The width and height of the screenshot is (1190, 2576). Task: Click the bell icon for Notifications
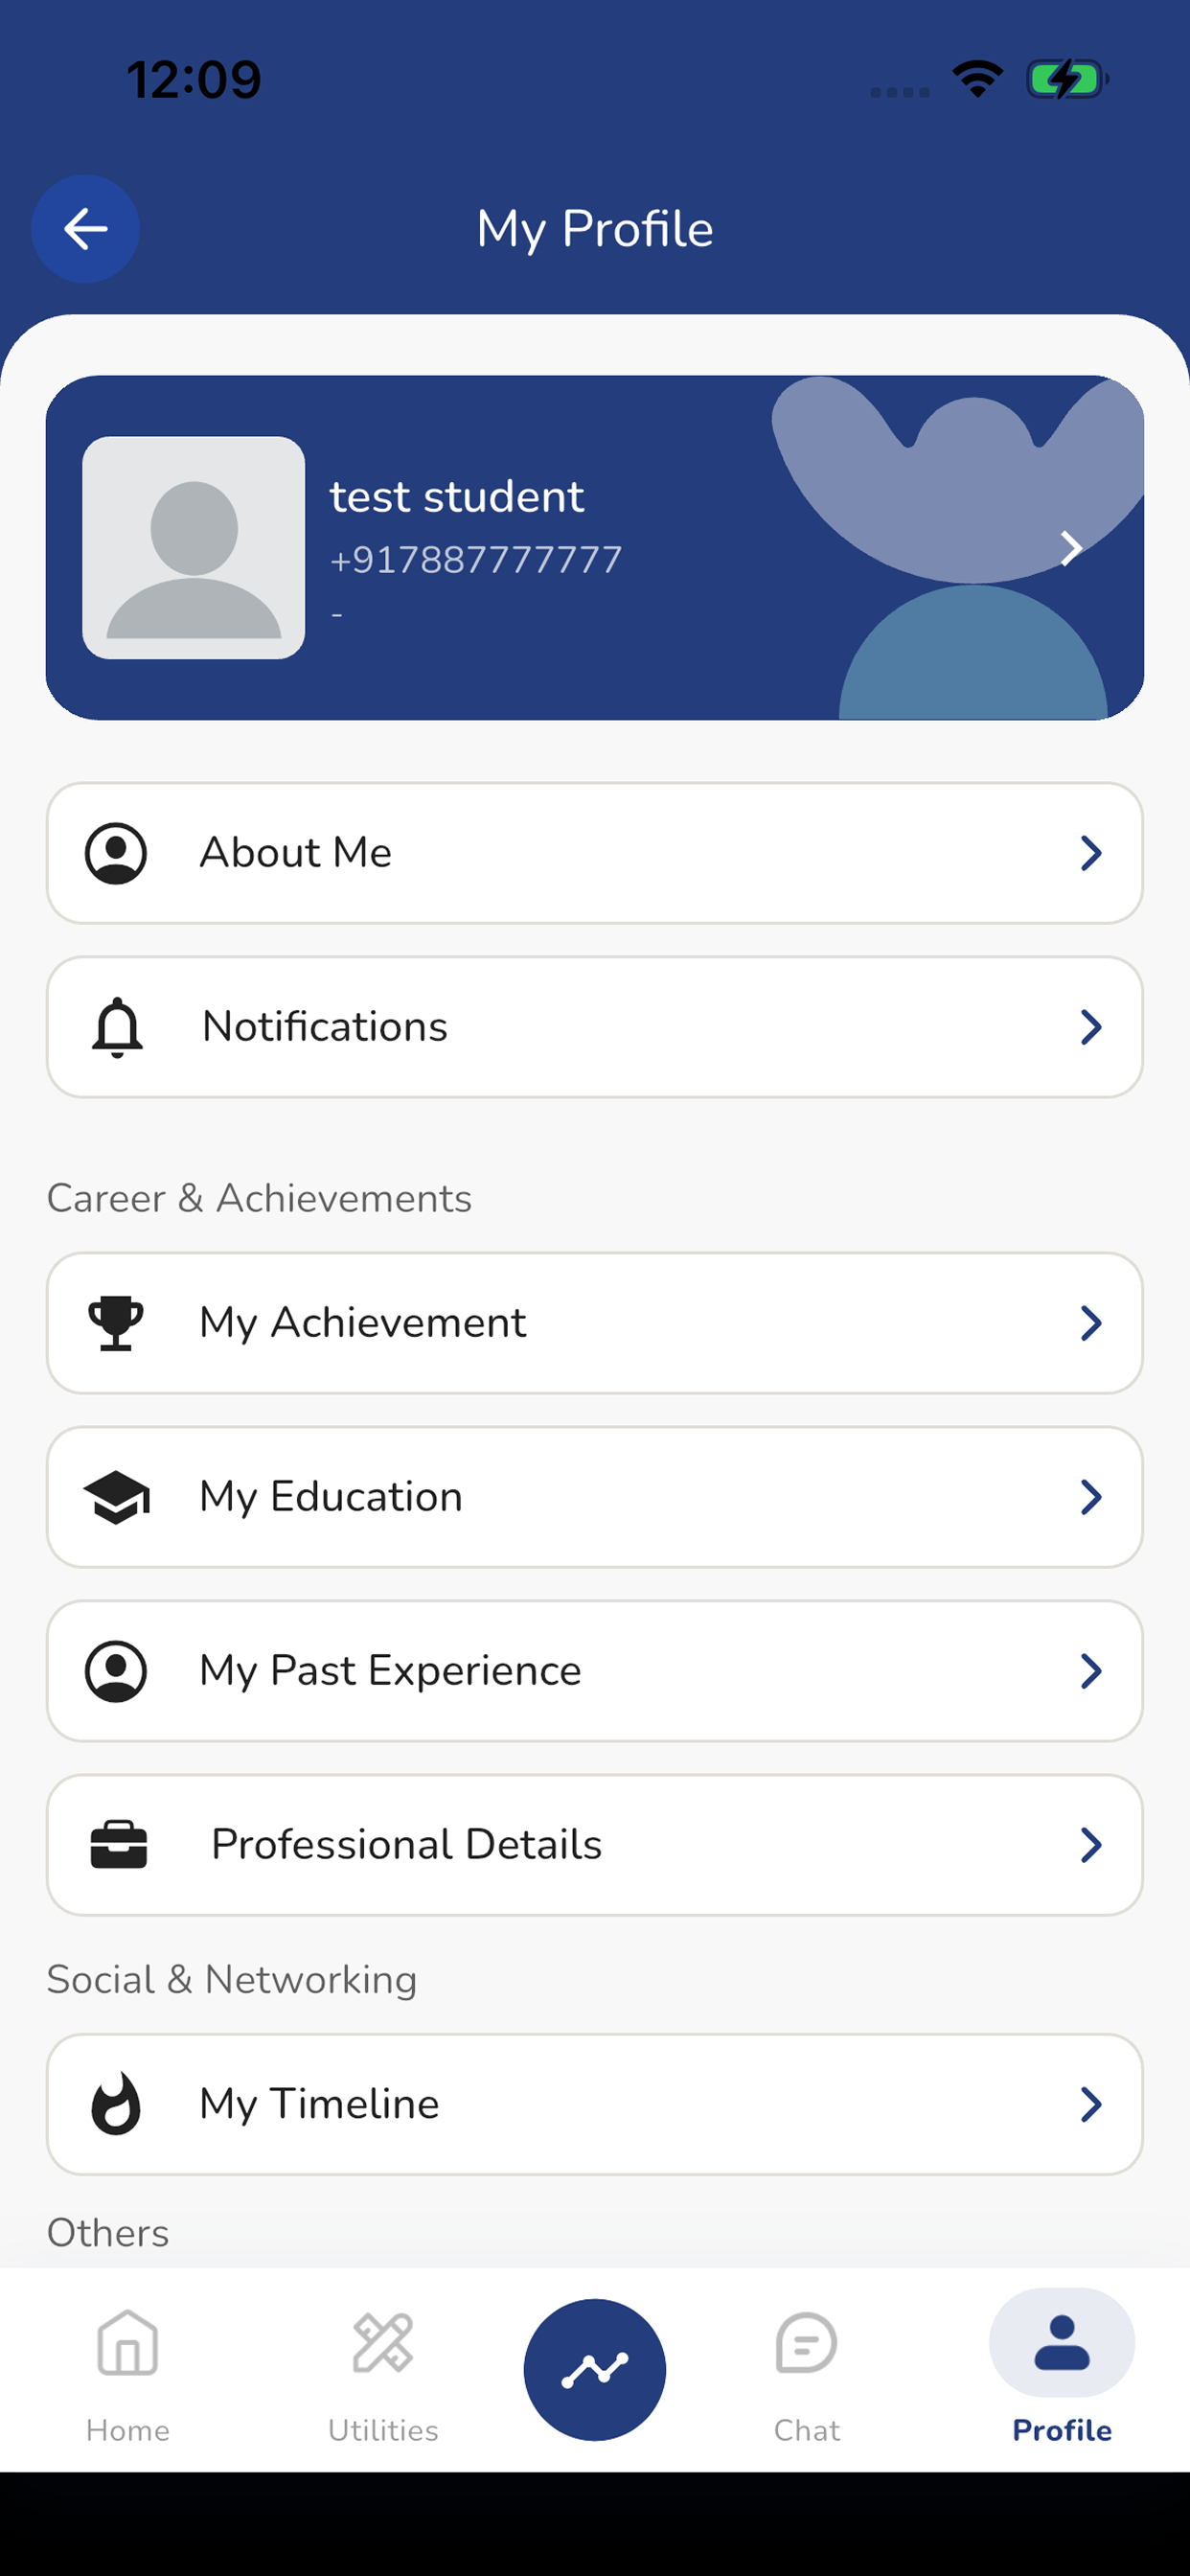pos(117,1027)
